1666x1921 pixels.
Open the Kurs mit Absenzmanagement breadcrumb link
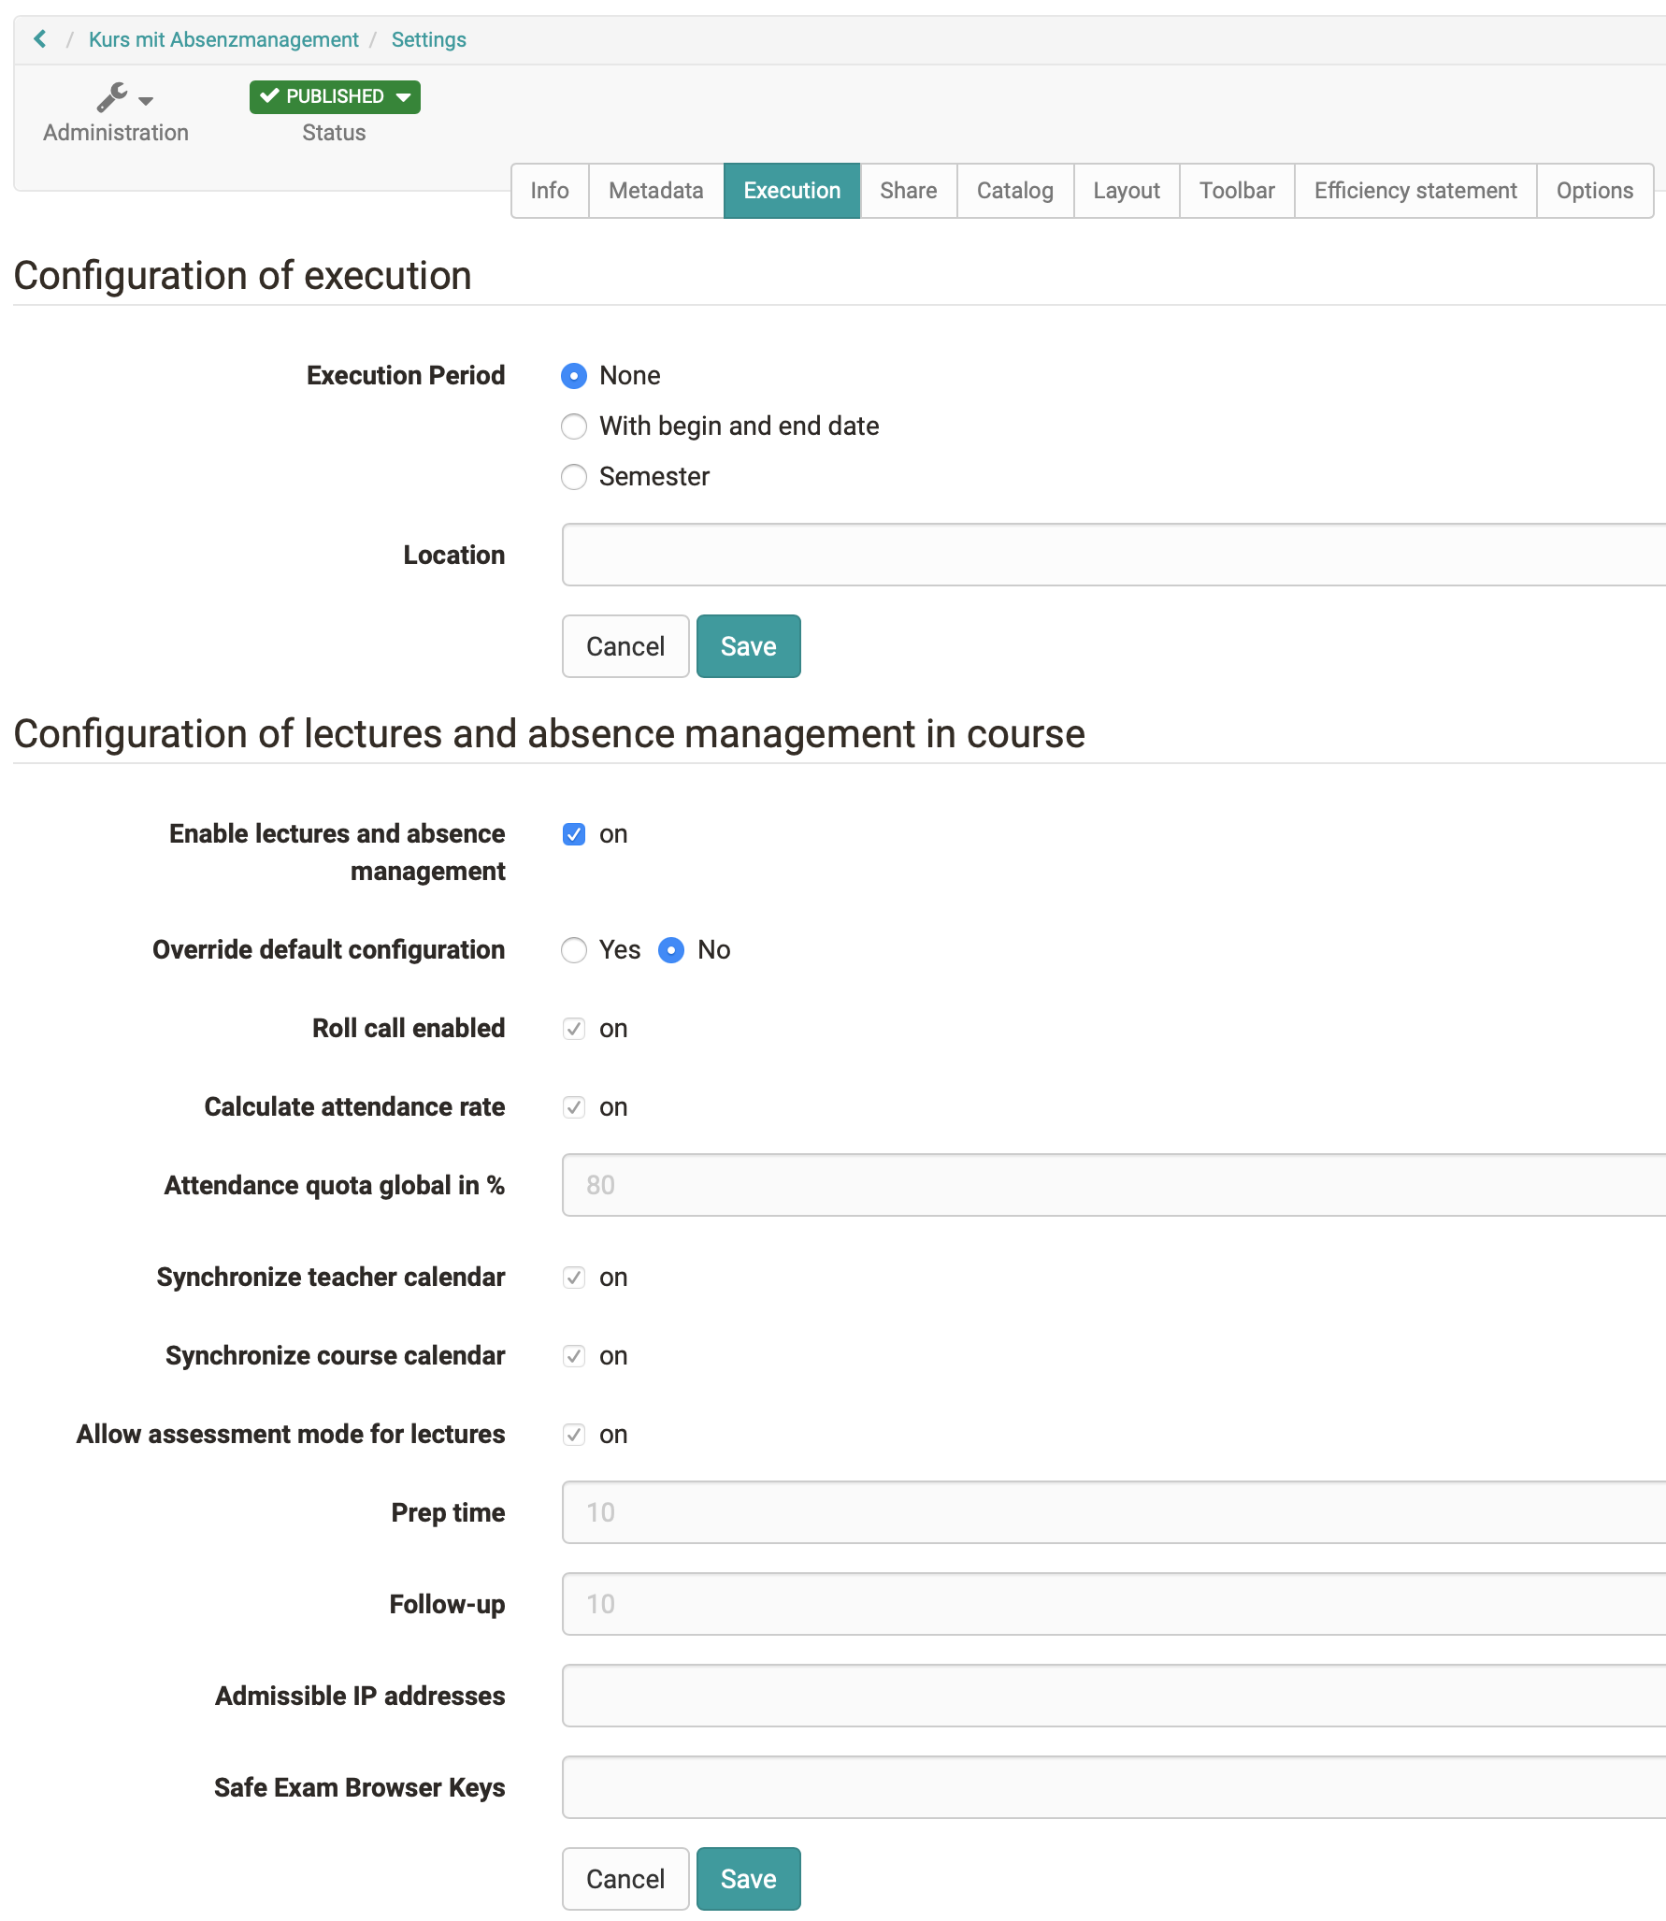click(223, 39)
